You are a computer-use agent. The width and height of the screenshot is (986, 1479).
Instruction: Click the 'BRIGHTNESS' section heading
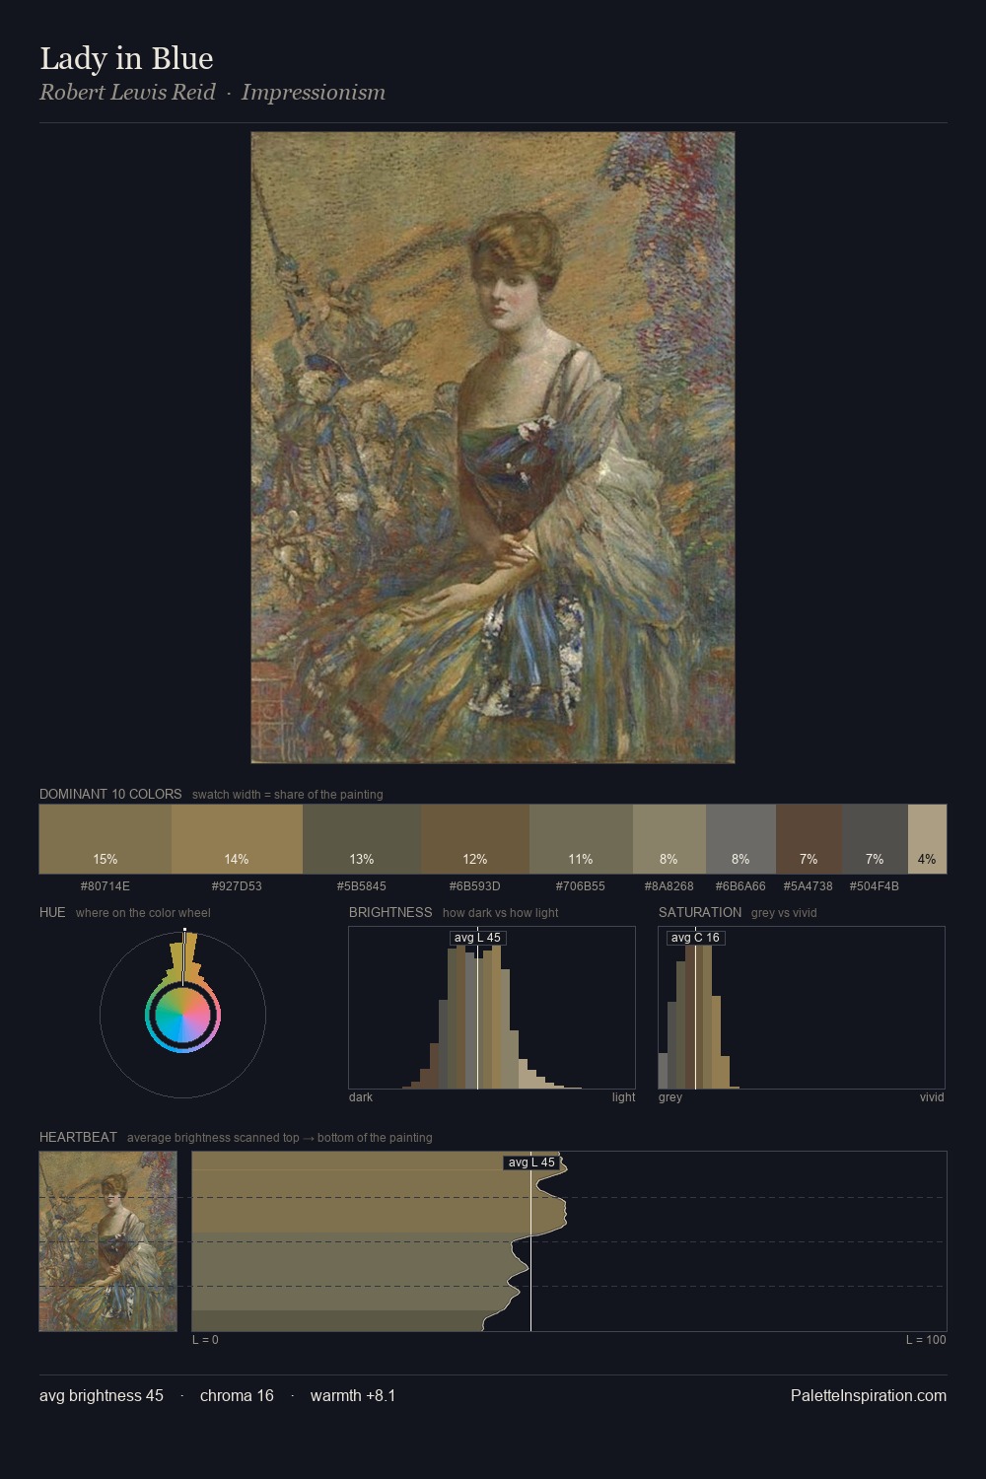click(390, 912)
